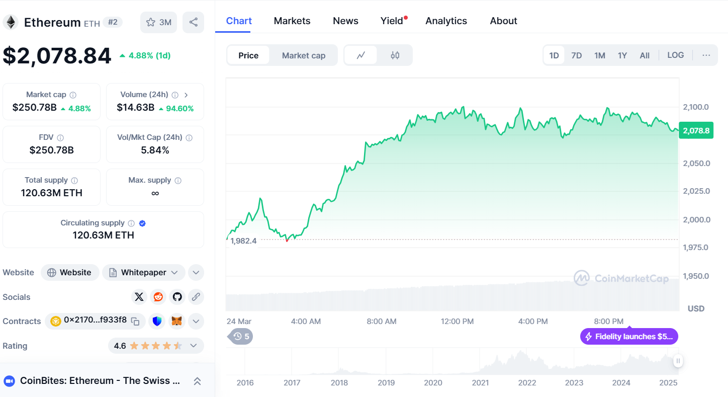Image resolution: width=728 pixels, height=397 pixels.
Task: Click the Fidelity launches $5... event tag
Action: (629, 337)
